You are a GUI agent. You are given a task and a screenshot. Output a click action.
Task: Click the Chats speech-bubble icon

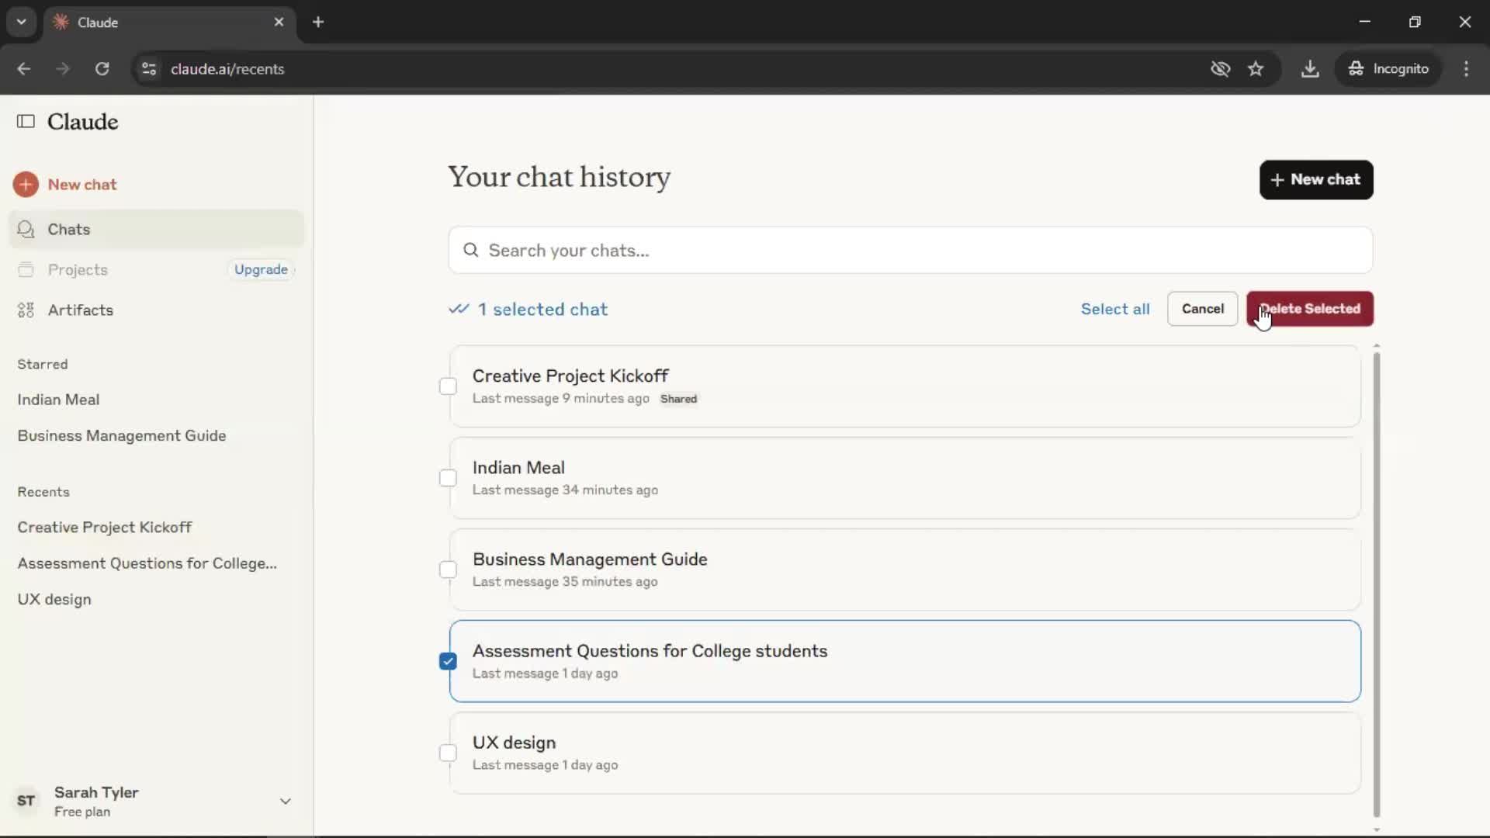pyautogui.click(x=26, y=229)
